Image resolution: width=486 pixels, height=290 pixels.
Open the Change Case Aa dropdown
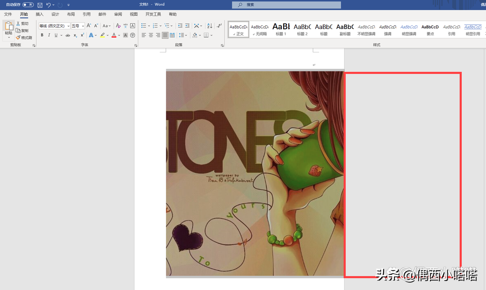106,26
